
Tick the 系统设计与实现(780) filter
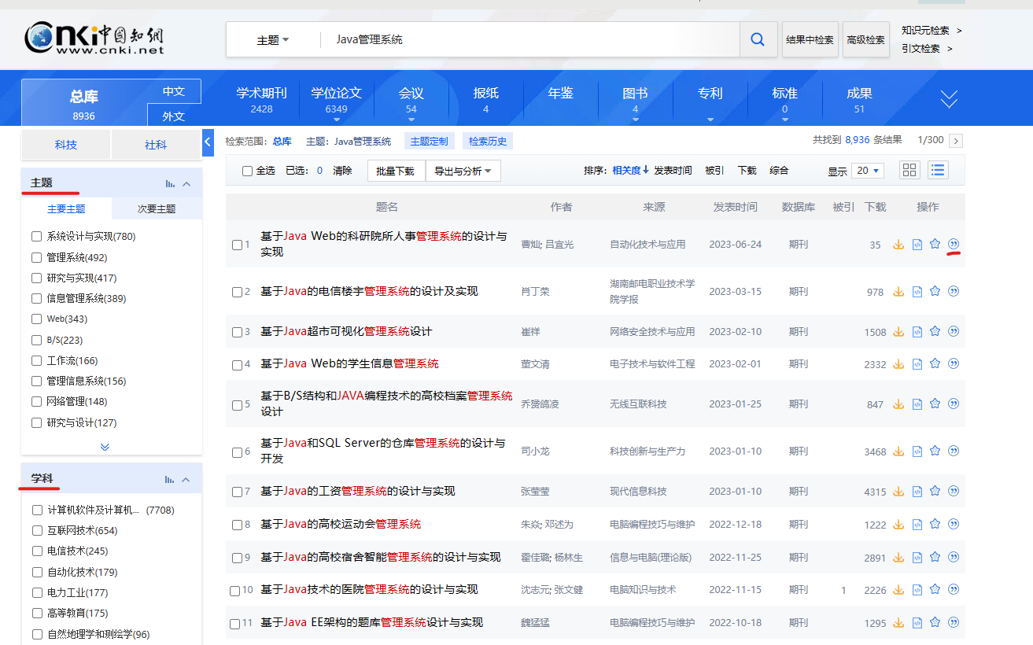tap(36, 236)
